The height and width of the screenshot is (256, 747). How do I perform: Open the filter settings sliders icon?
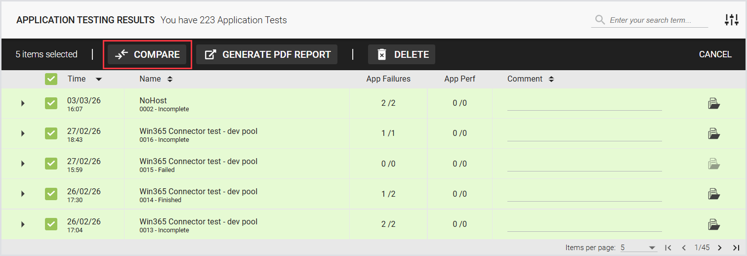731,20
